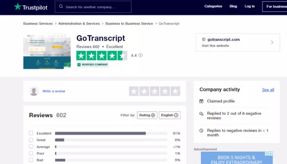Click Write a review link
The height and width of the screenshot is (164, 287).
(x=54, y=91)
